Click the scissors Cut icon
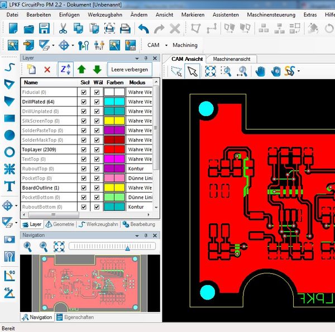The width and height of the screenshot is (335, 332). (63, 28)
